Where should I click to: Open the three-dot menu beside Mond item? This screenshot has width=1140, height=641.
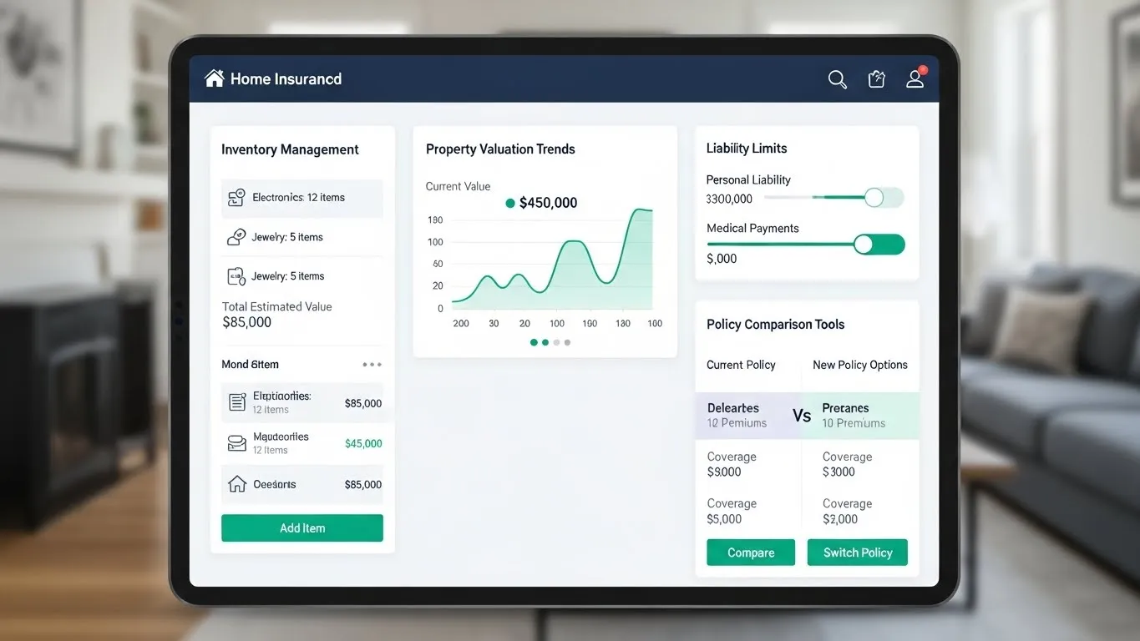click(372, 365)
